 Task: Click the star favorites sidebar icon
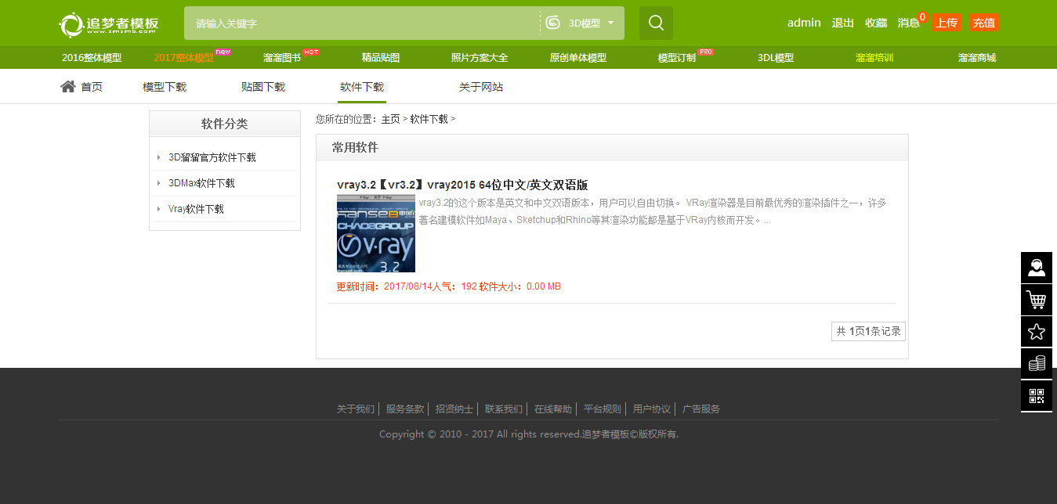[1036, 332]
